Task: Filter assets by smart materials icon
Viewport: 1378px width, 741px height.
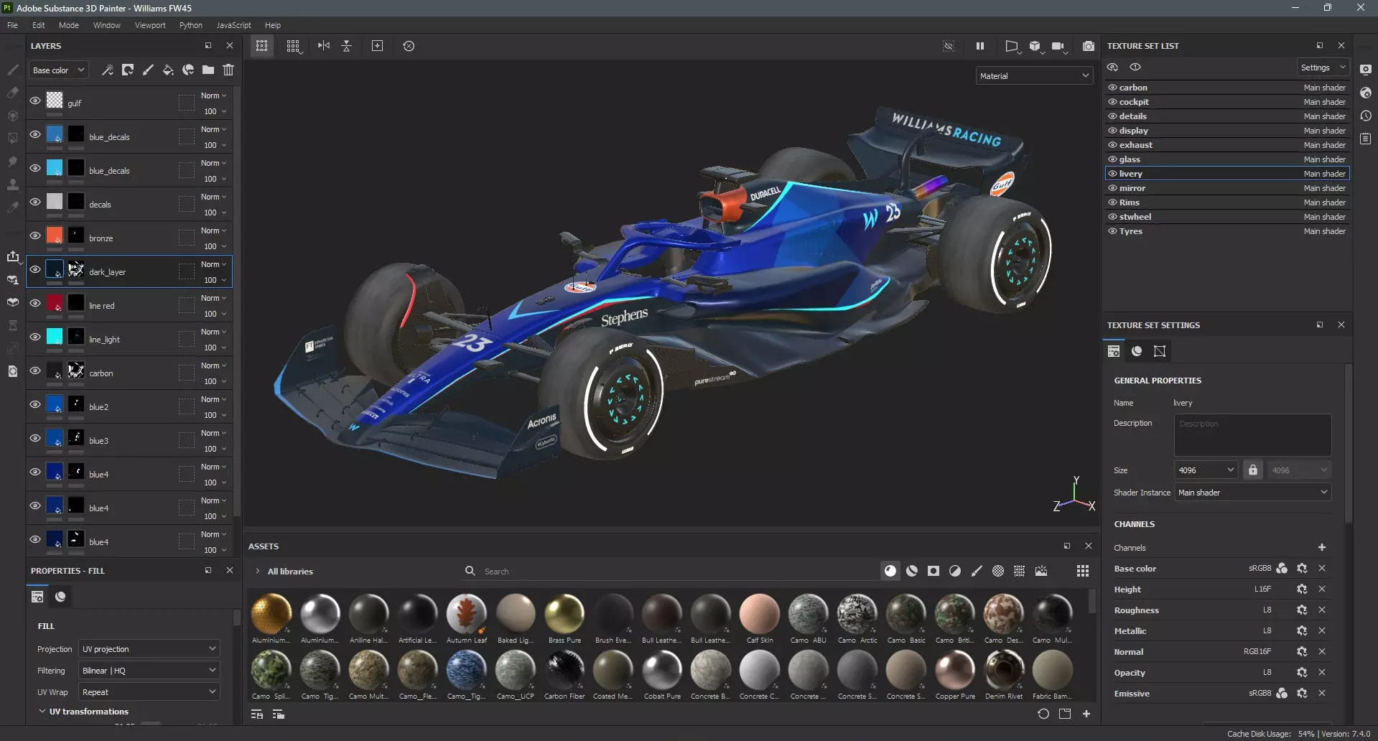Action: [x=912, y=571]
